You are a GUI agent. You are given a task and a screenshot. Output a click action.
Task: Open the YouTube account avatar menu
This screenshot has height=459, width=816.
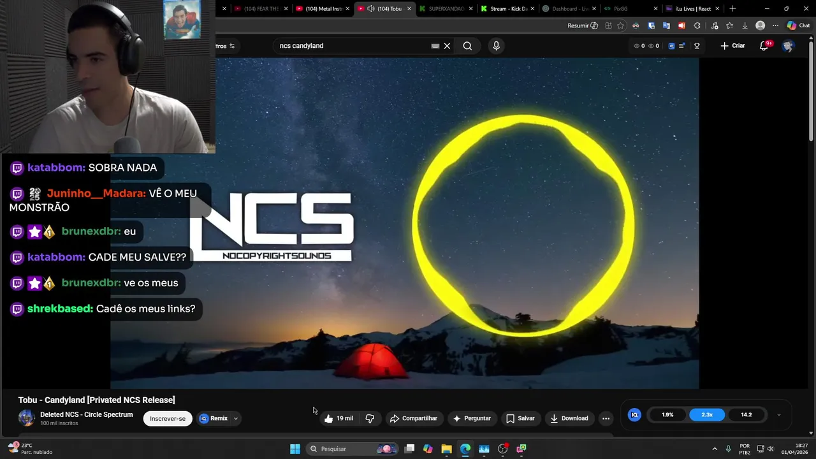[788, 46]
